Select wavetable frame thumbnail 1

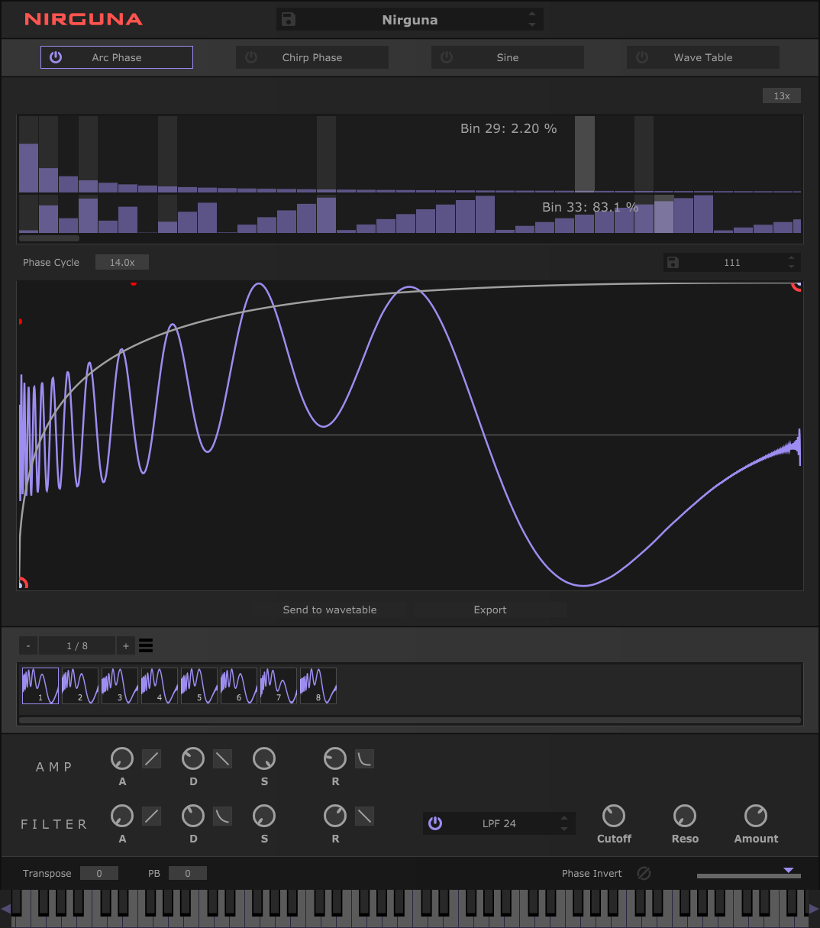[40, 686]
